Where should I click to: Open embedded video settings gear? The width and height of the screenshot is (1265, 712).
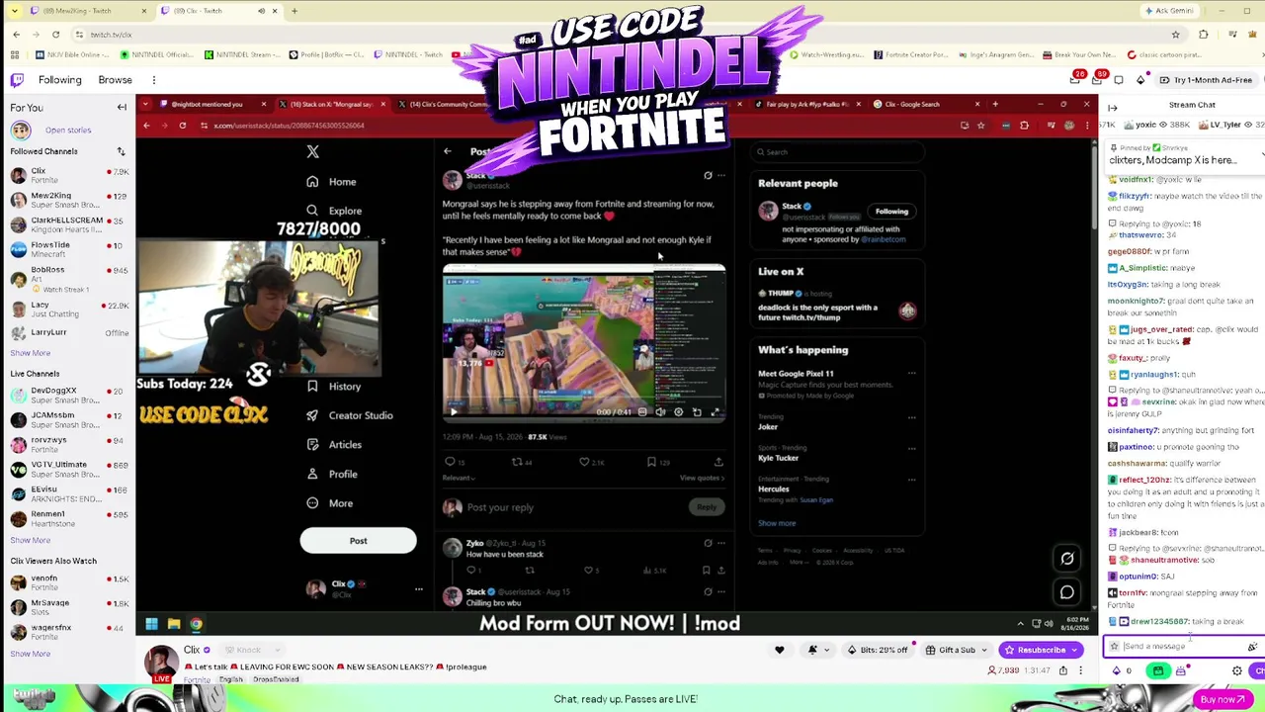(x=678, y=412)
